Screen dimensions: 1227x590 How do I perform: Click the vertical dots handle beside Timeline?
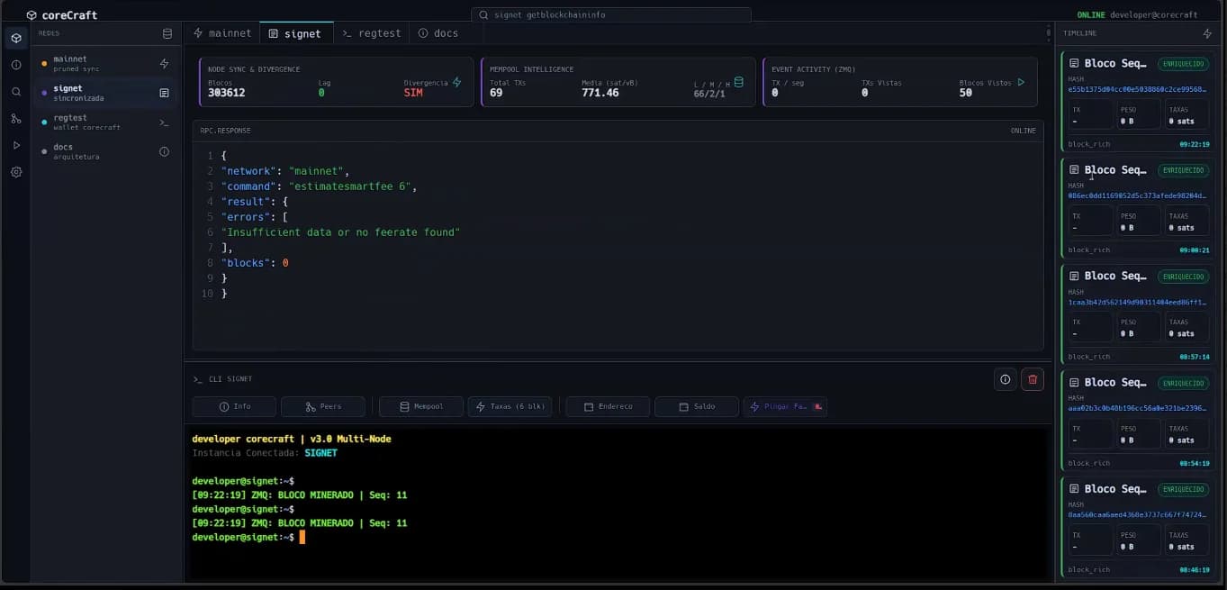(x=1048, y=33)
